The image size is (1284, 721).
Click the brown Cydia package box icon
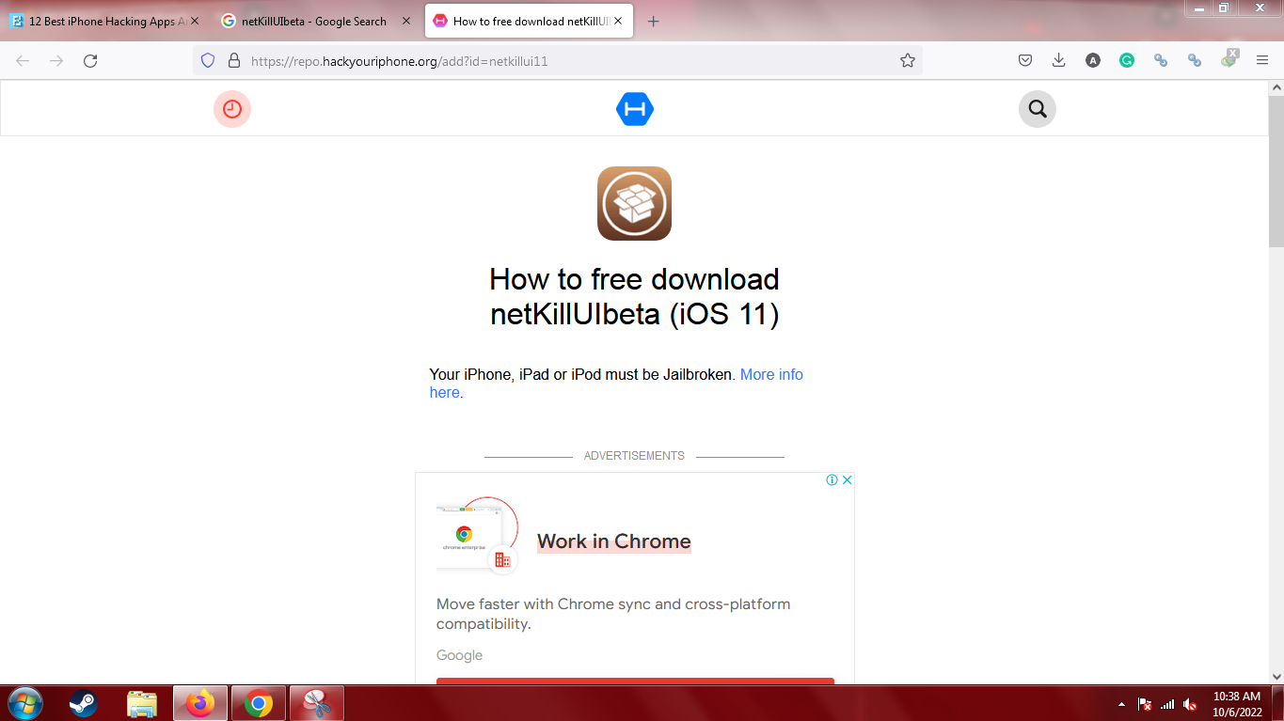[x=635, y=204]
